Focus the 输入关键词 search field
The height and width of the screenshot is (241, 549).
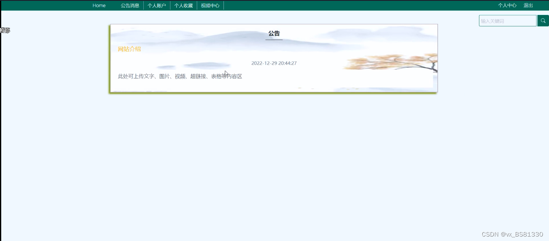(x=508, y=21)
